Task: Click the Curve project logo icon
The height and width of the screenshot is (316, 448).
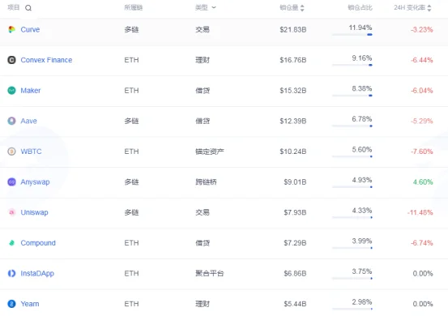Action: click(x=11, y=29)
